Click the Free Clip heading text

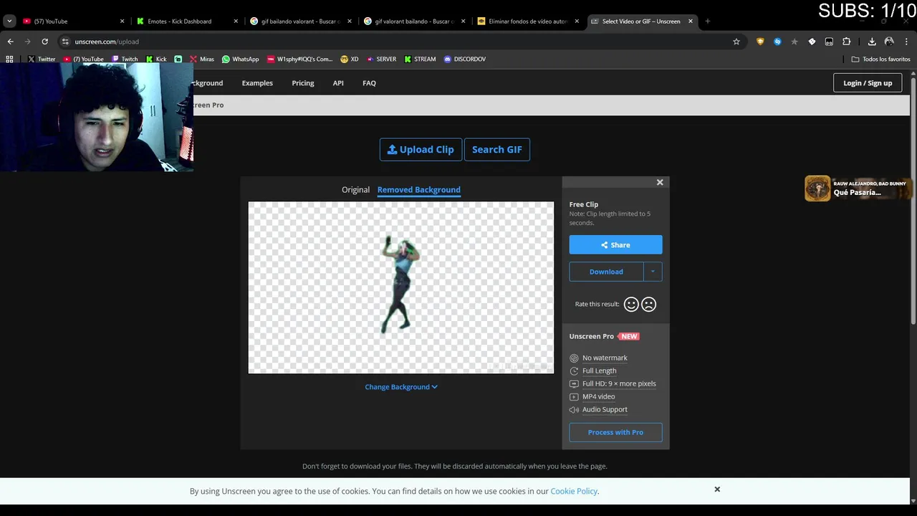tap(584, 204)
